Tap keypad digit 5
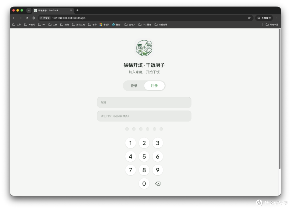Image resolution: width=291 pixels, height=209 pixels. point(144,156)
